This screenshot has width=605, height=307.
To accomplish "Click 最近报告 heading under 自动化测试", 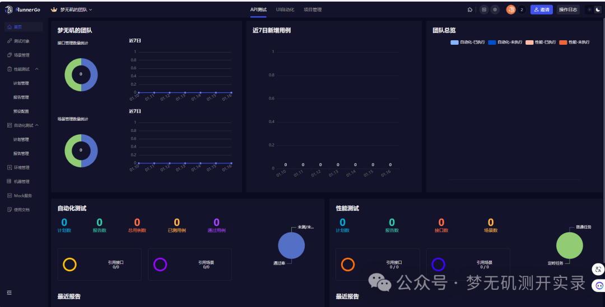I will pos(69,296).
